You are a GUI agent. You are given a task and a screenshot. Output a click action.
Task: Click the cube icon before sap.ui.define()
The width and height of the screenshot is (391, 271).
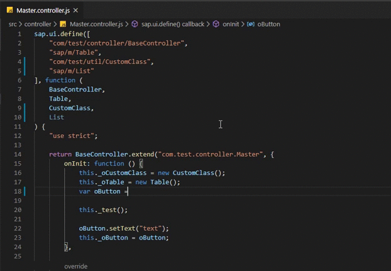pyautogui.click(x=135, y=24)
